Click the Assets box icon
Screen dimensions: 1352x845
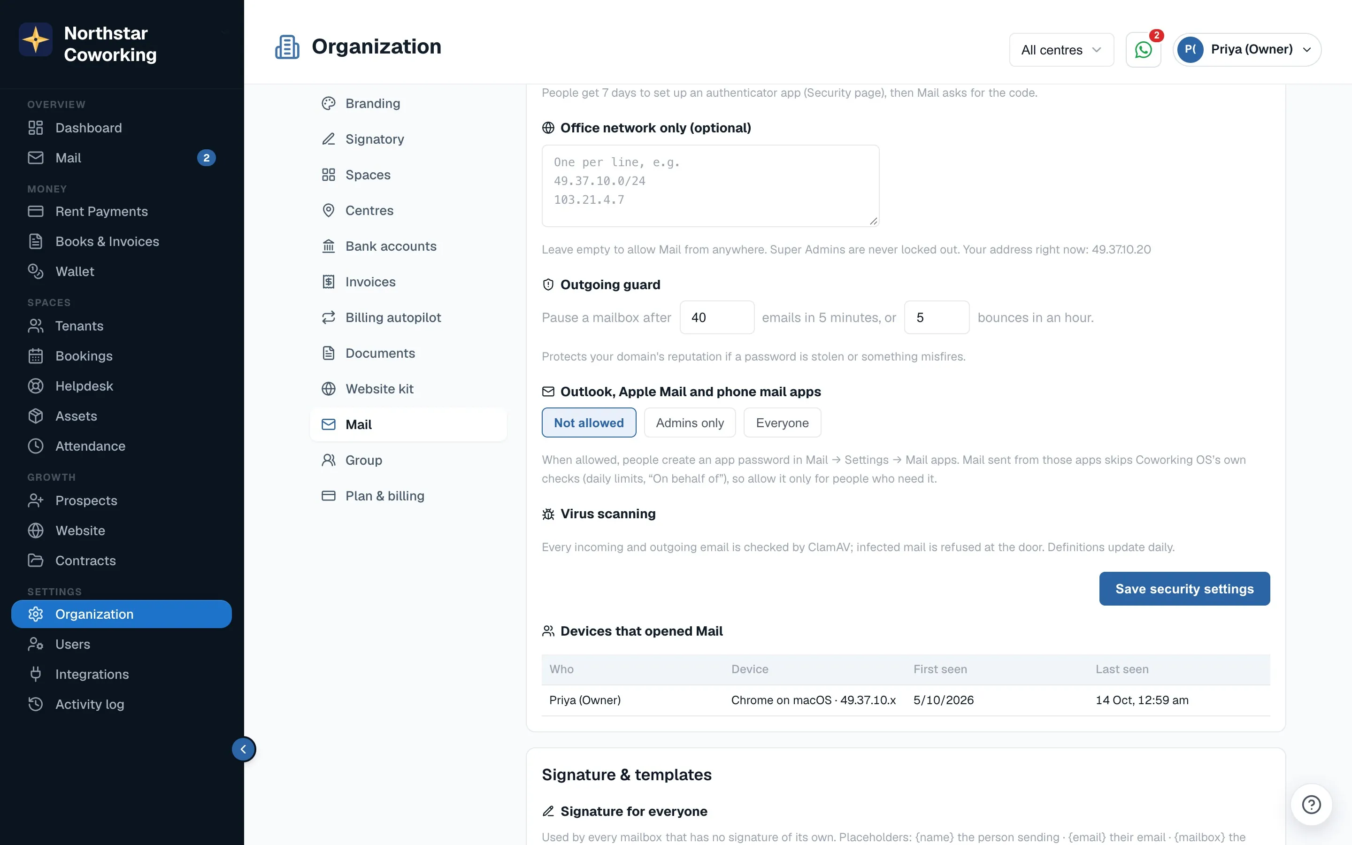[36, 416]
